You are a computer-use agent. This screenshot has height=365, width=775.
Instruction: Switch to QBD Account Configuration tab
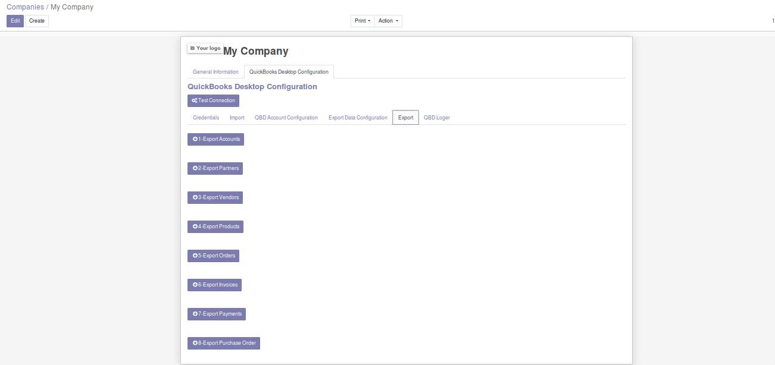click(x=286, y=118)
